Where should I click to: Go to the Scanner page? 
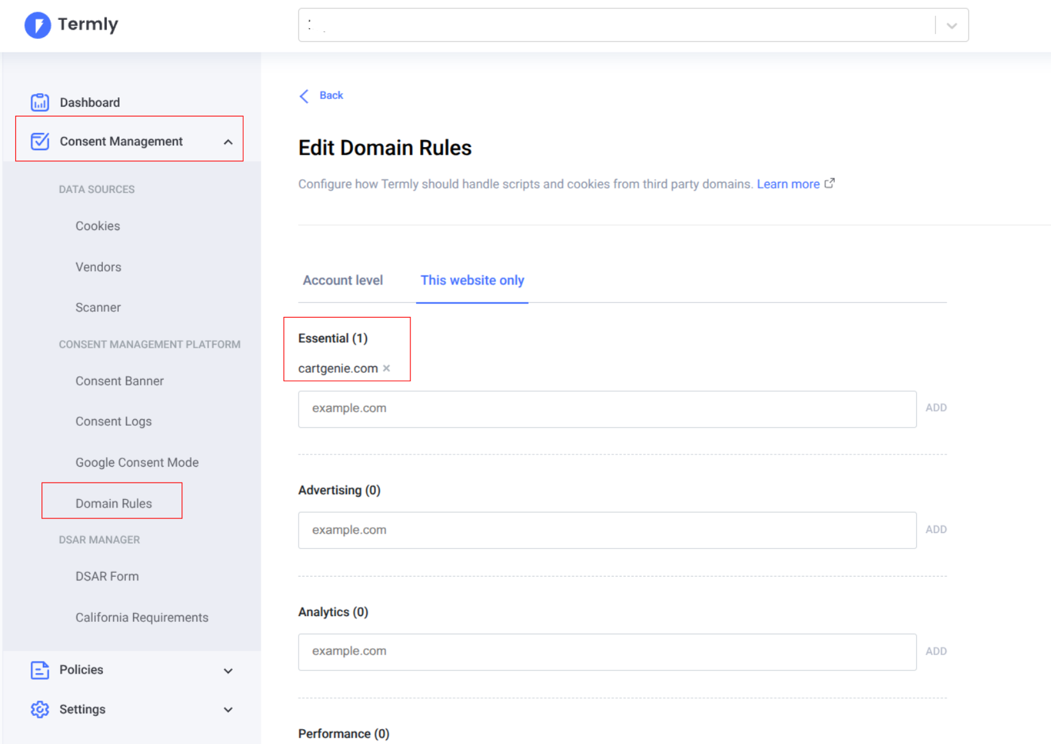click(x=98, y=307)
